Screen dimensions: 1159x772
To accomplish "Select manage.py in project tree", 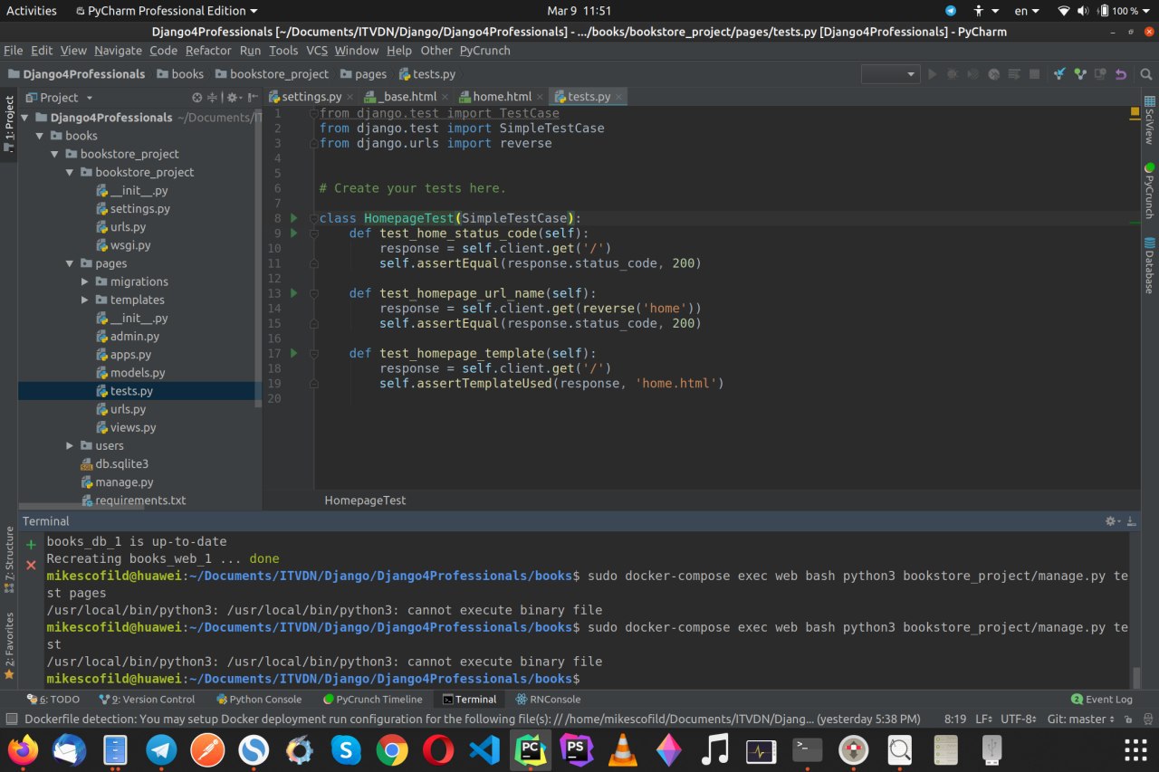I will point(116,482).
